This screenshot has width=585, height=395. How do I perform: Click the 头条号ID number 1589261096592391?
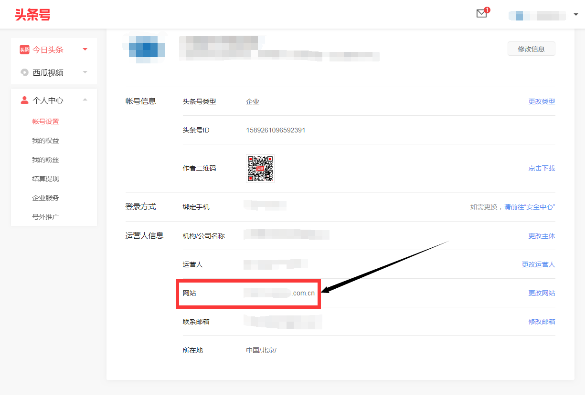(276, 130)
